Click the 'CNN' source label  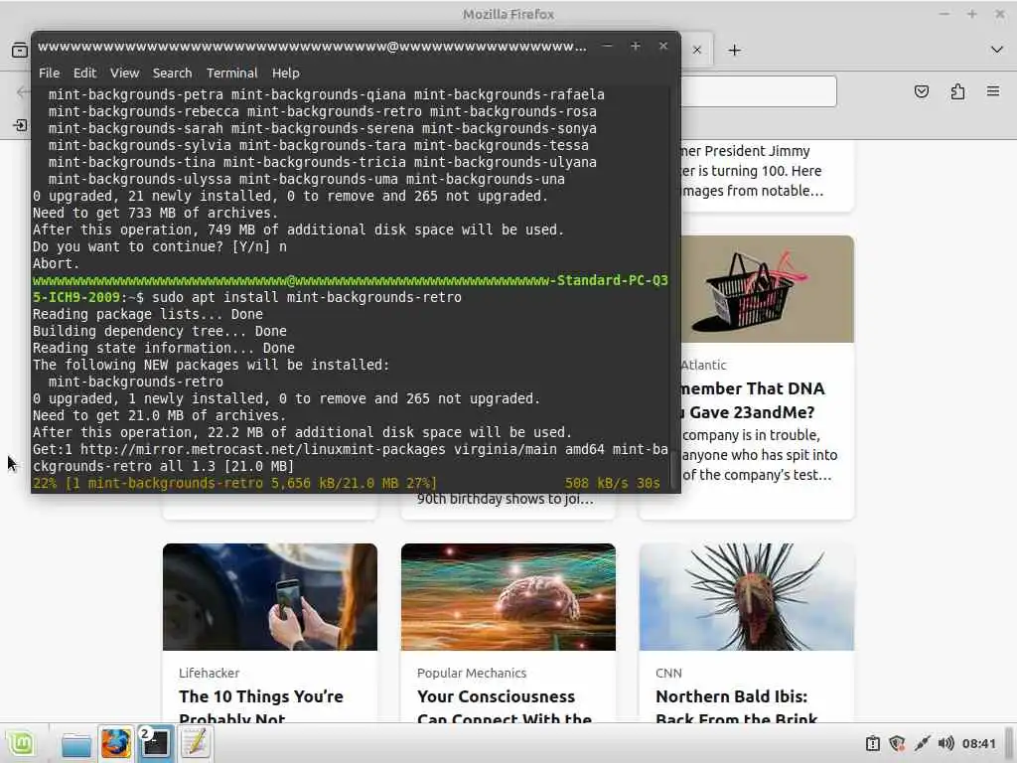668,673
